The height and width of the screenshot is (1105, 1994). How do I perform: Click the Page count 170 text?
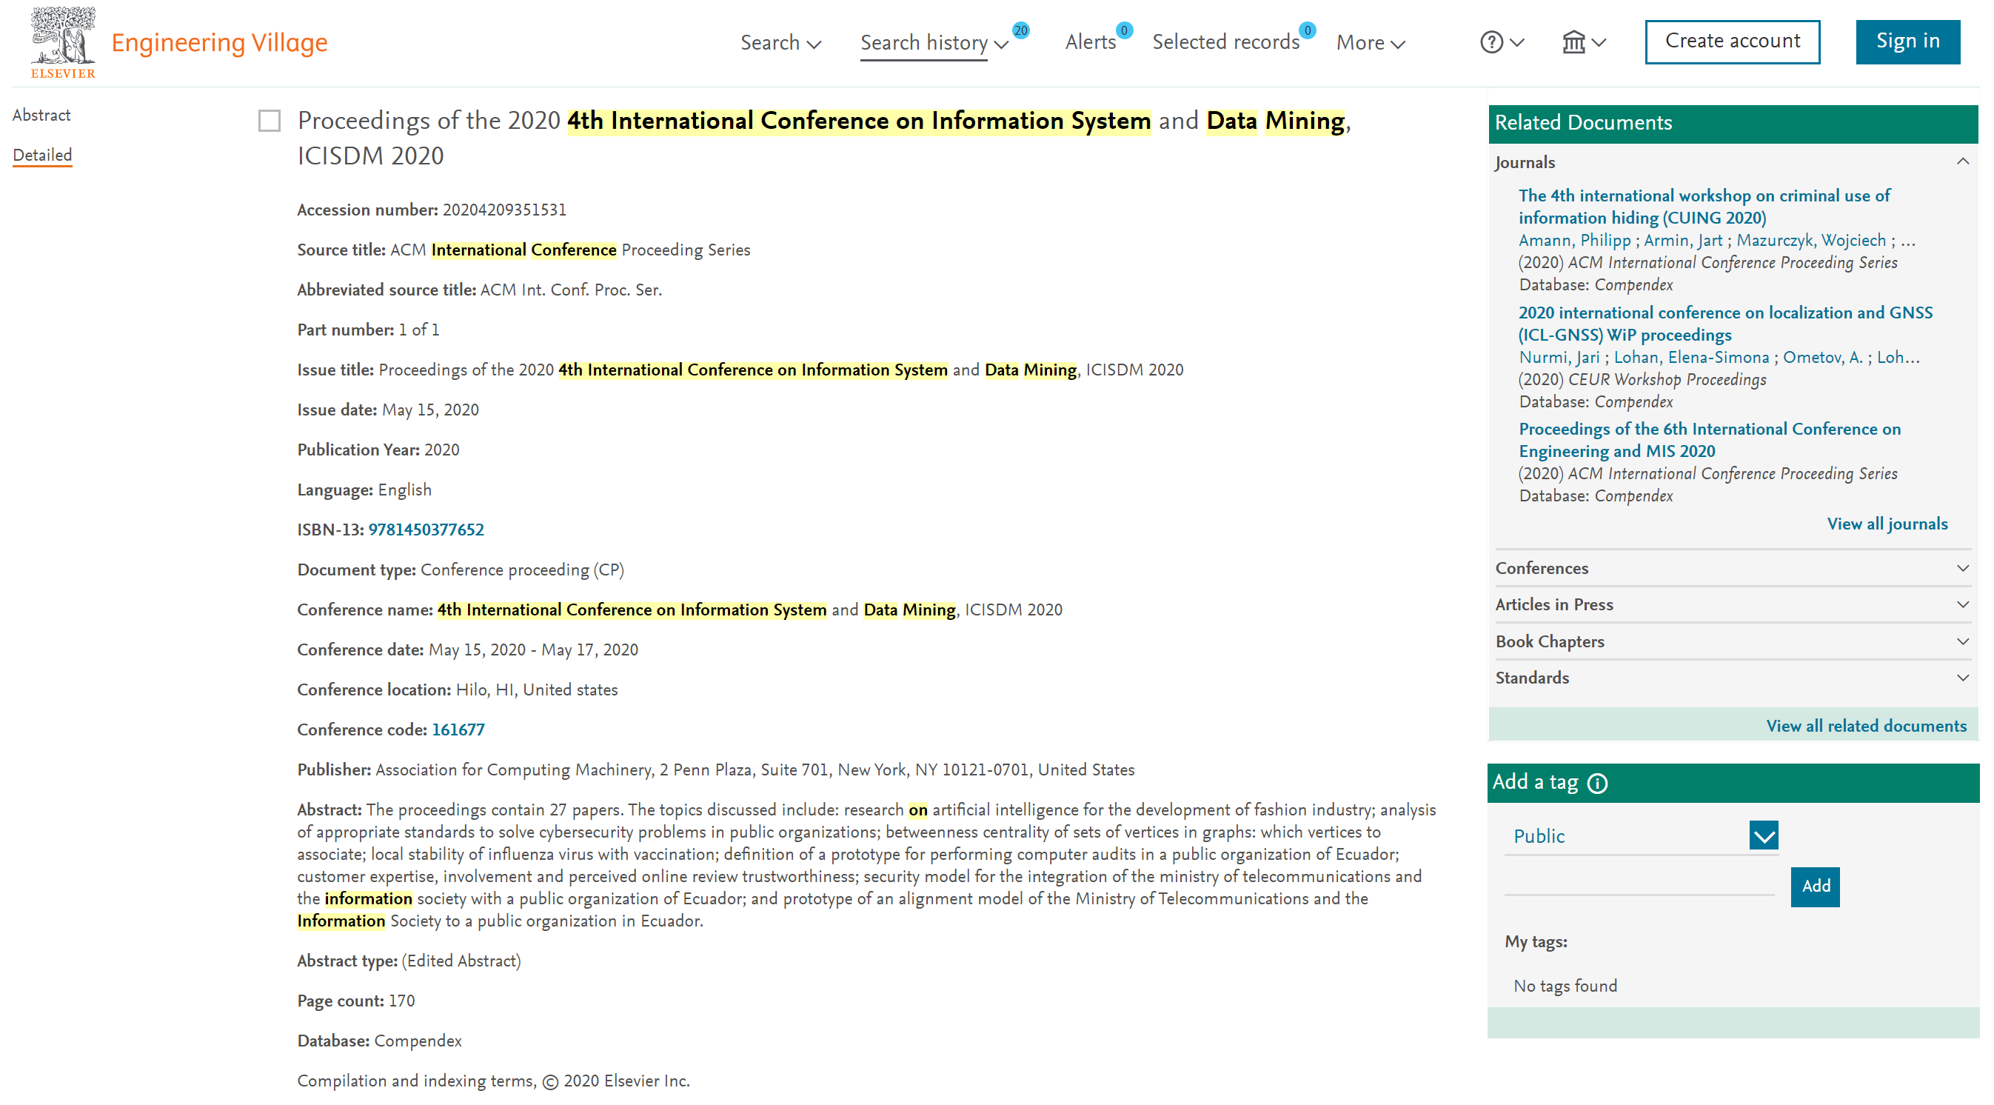(356, 1001)
